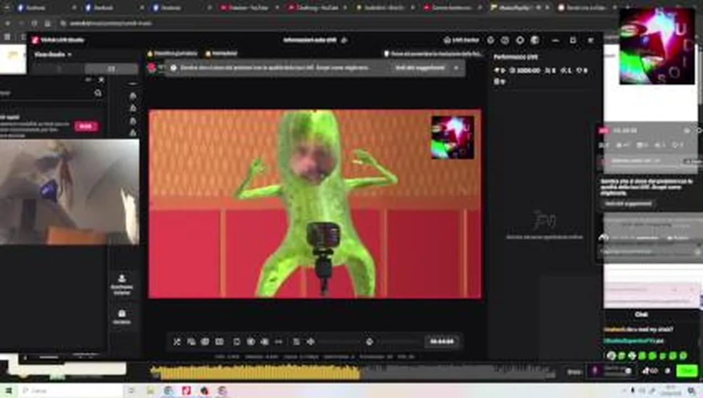This screenshot has height=398, width=703.
Task: Click the 00:00:00 timer button
Action: click(442, 342)
